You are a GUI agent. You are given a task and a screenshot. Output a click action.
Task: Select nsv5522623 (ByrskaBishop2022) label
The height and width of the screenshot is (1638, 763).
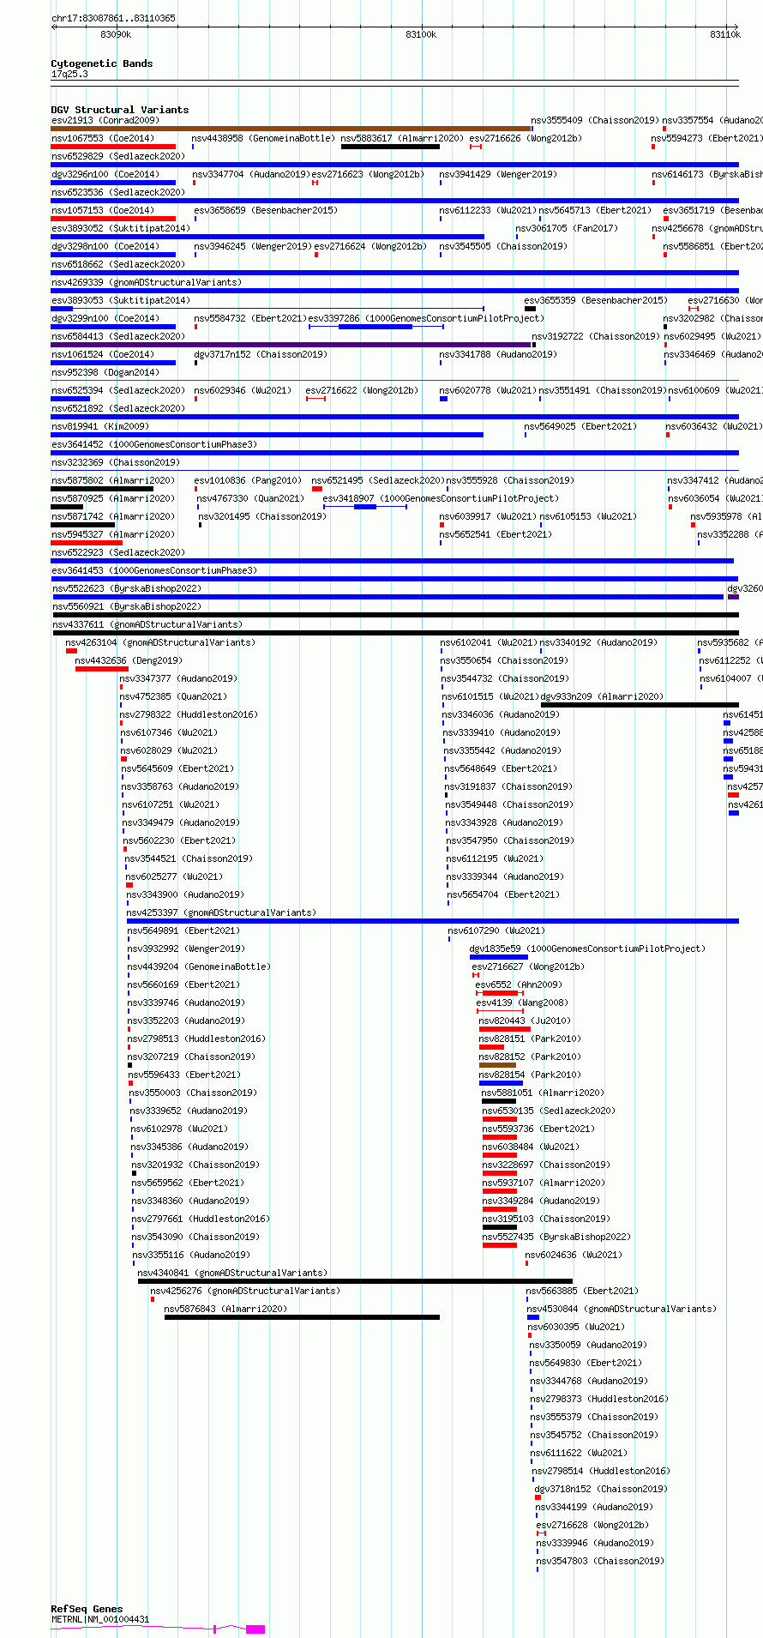click(x=126, y=589)
